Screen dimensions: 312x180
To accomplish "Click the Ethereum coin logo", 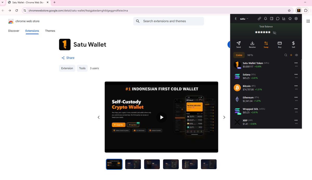I will (237, 99).
